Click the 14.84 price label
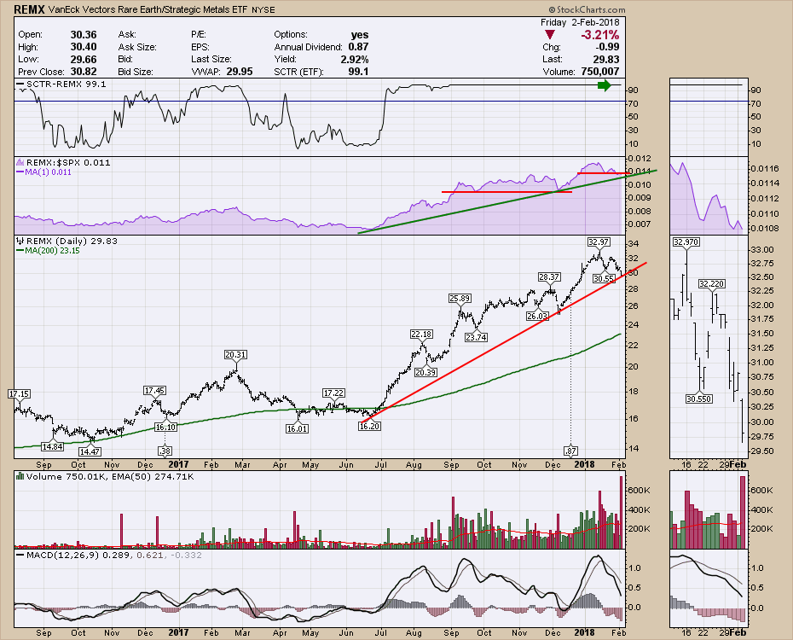 click(x=53, y=447)
